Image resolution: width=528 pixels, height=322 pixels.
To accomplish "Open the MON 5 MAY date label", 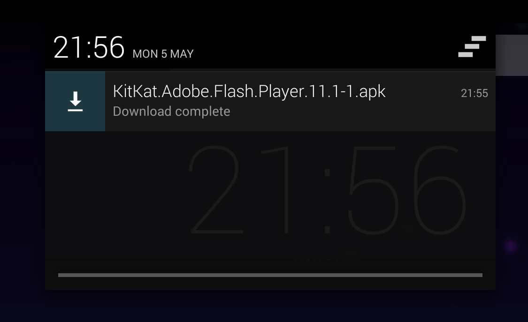I will coord(163,54).
